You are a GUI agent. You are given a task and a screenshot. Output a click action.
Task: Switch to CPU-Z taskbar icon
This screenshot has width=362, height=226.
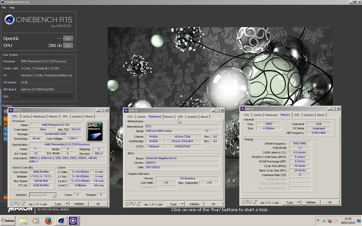point(73,221)
